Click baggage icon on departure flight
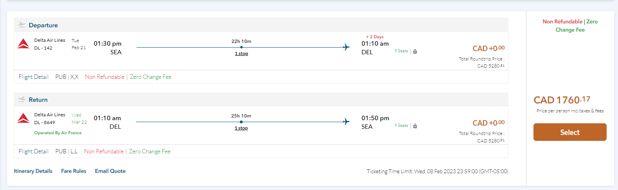Viewport: 618px width, 190px height. [415, 51]
